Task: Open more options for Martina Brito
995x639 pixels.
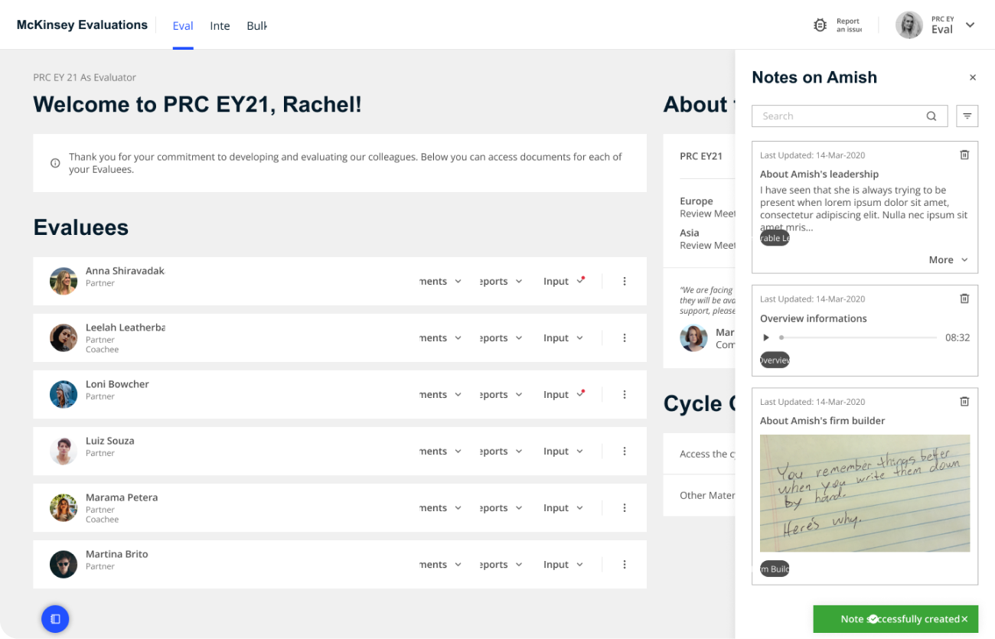Action: tap(625, 565)
